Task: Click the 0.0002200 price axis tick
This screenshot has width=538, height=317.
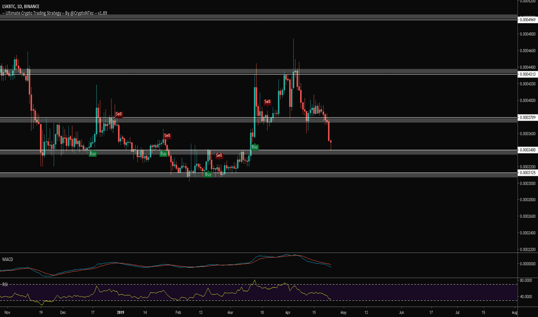Action: point(528,250)
